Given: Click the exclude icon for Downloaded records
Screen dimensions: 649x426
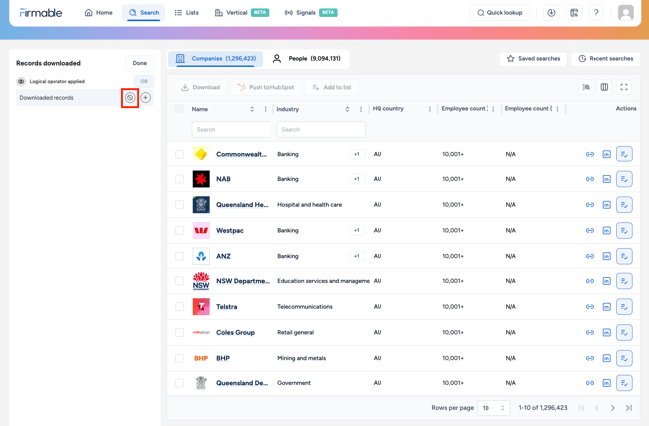Looking at the screenshot, I should click(x=130, y=98).
